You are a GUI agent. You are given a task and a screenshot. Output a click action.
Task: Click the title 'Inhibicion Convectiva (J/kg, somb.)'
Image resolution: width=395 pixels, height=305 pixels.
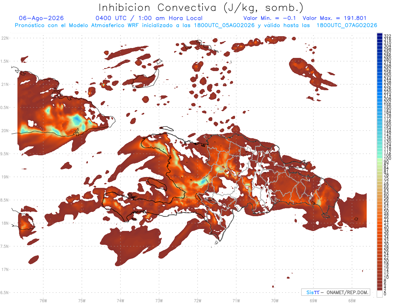pyautogui.click(x=201, y=8)
